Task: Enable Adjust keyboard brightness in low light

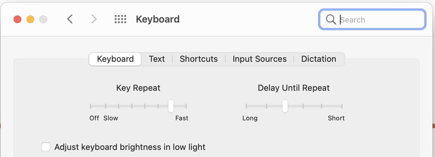Action: click(x=46, y=147)
